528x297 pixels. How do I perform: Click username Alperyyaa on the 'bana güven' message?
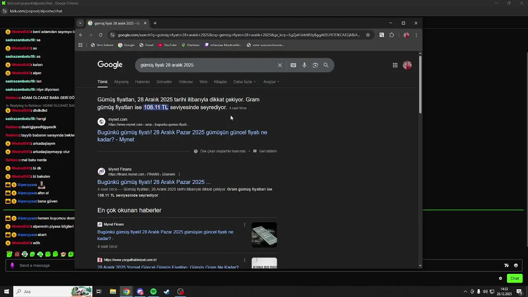(27, 201)
